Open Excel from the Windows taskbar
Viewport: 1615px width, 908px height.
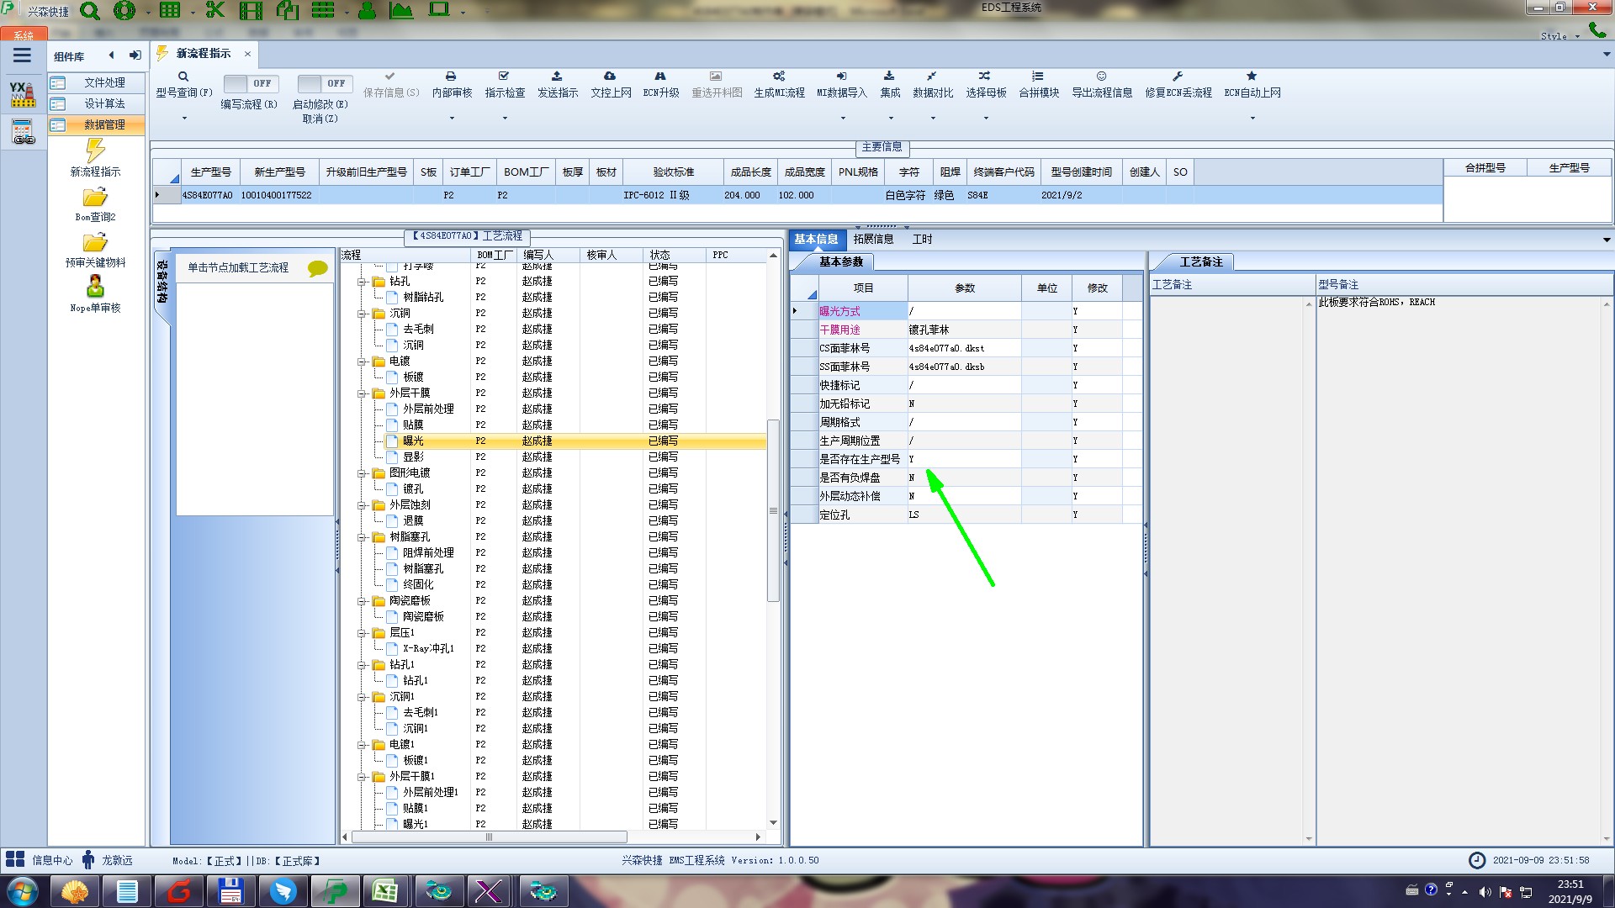[x=385, y=891]
